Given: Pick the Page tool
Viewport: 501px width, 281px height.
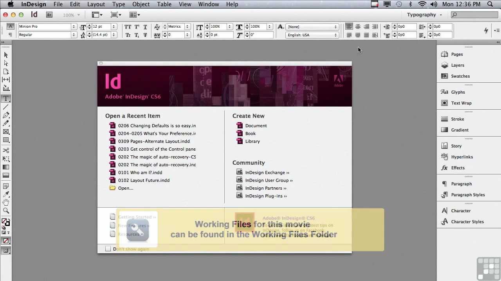Looking at the screenshot, I should coord(6,71).
